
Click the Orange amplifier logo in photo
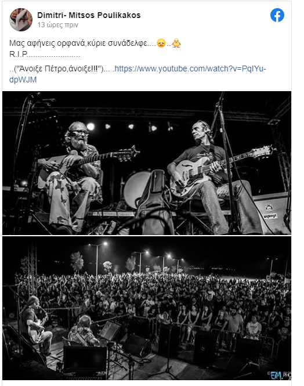click(x=270, y=216)
